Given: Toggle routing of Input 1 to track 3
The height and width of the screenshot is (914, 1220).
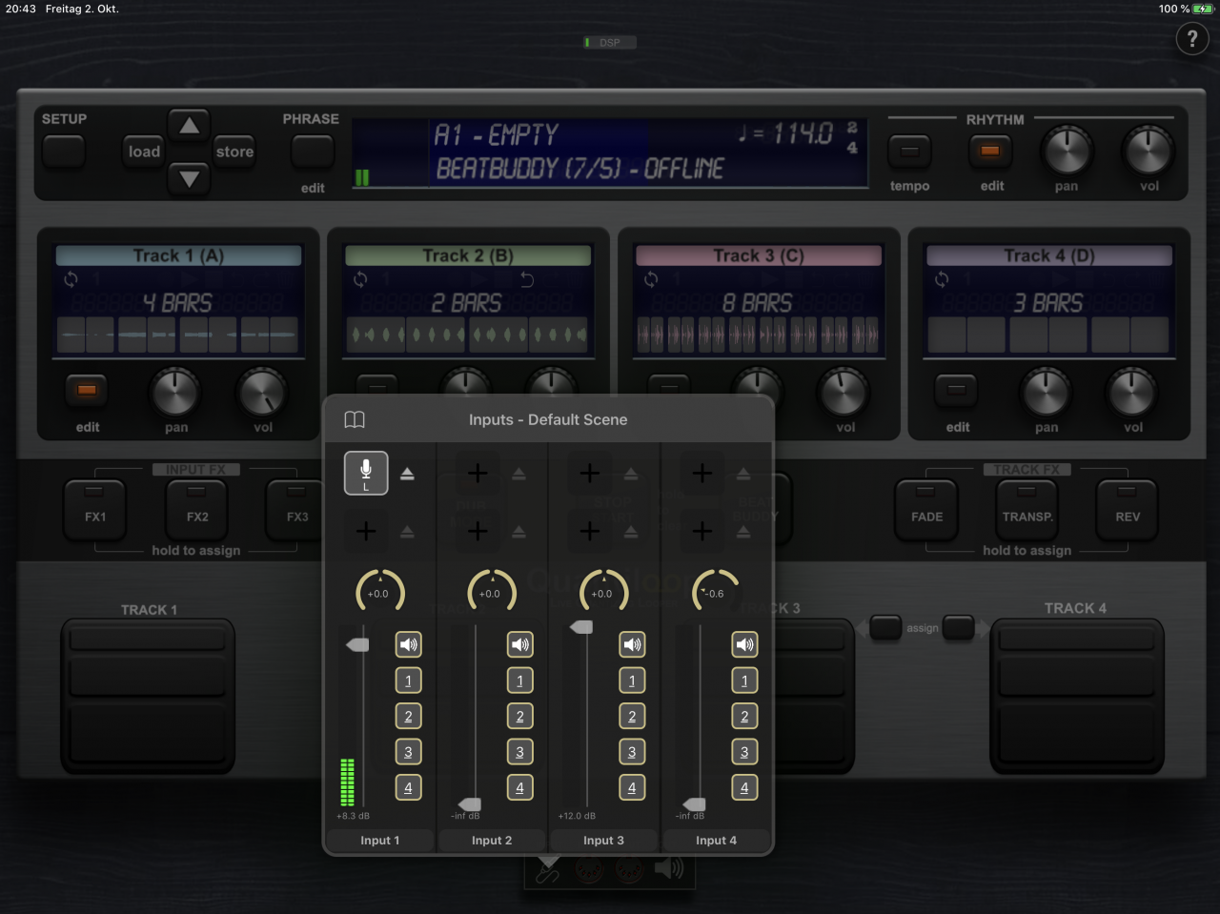Looking at the screenshot, I should coord(408,752).
